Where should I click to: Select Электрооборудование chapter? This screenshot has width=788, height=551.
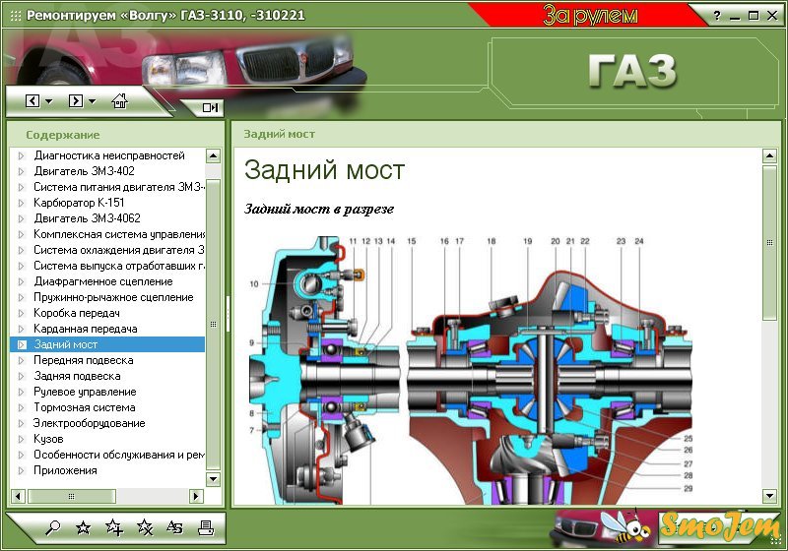point(90,423)
